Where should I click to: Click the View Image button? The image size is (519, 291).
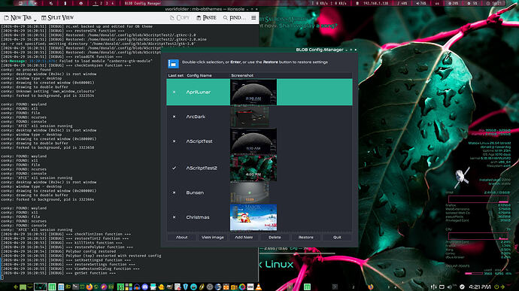coord(213,238)
